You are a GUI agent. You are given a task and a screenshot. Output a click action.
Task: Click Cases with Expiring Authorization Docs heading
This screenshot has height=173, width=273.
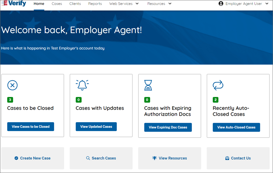(x=168, y=111)
